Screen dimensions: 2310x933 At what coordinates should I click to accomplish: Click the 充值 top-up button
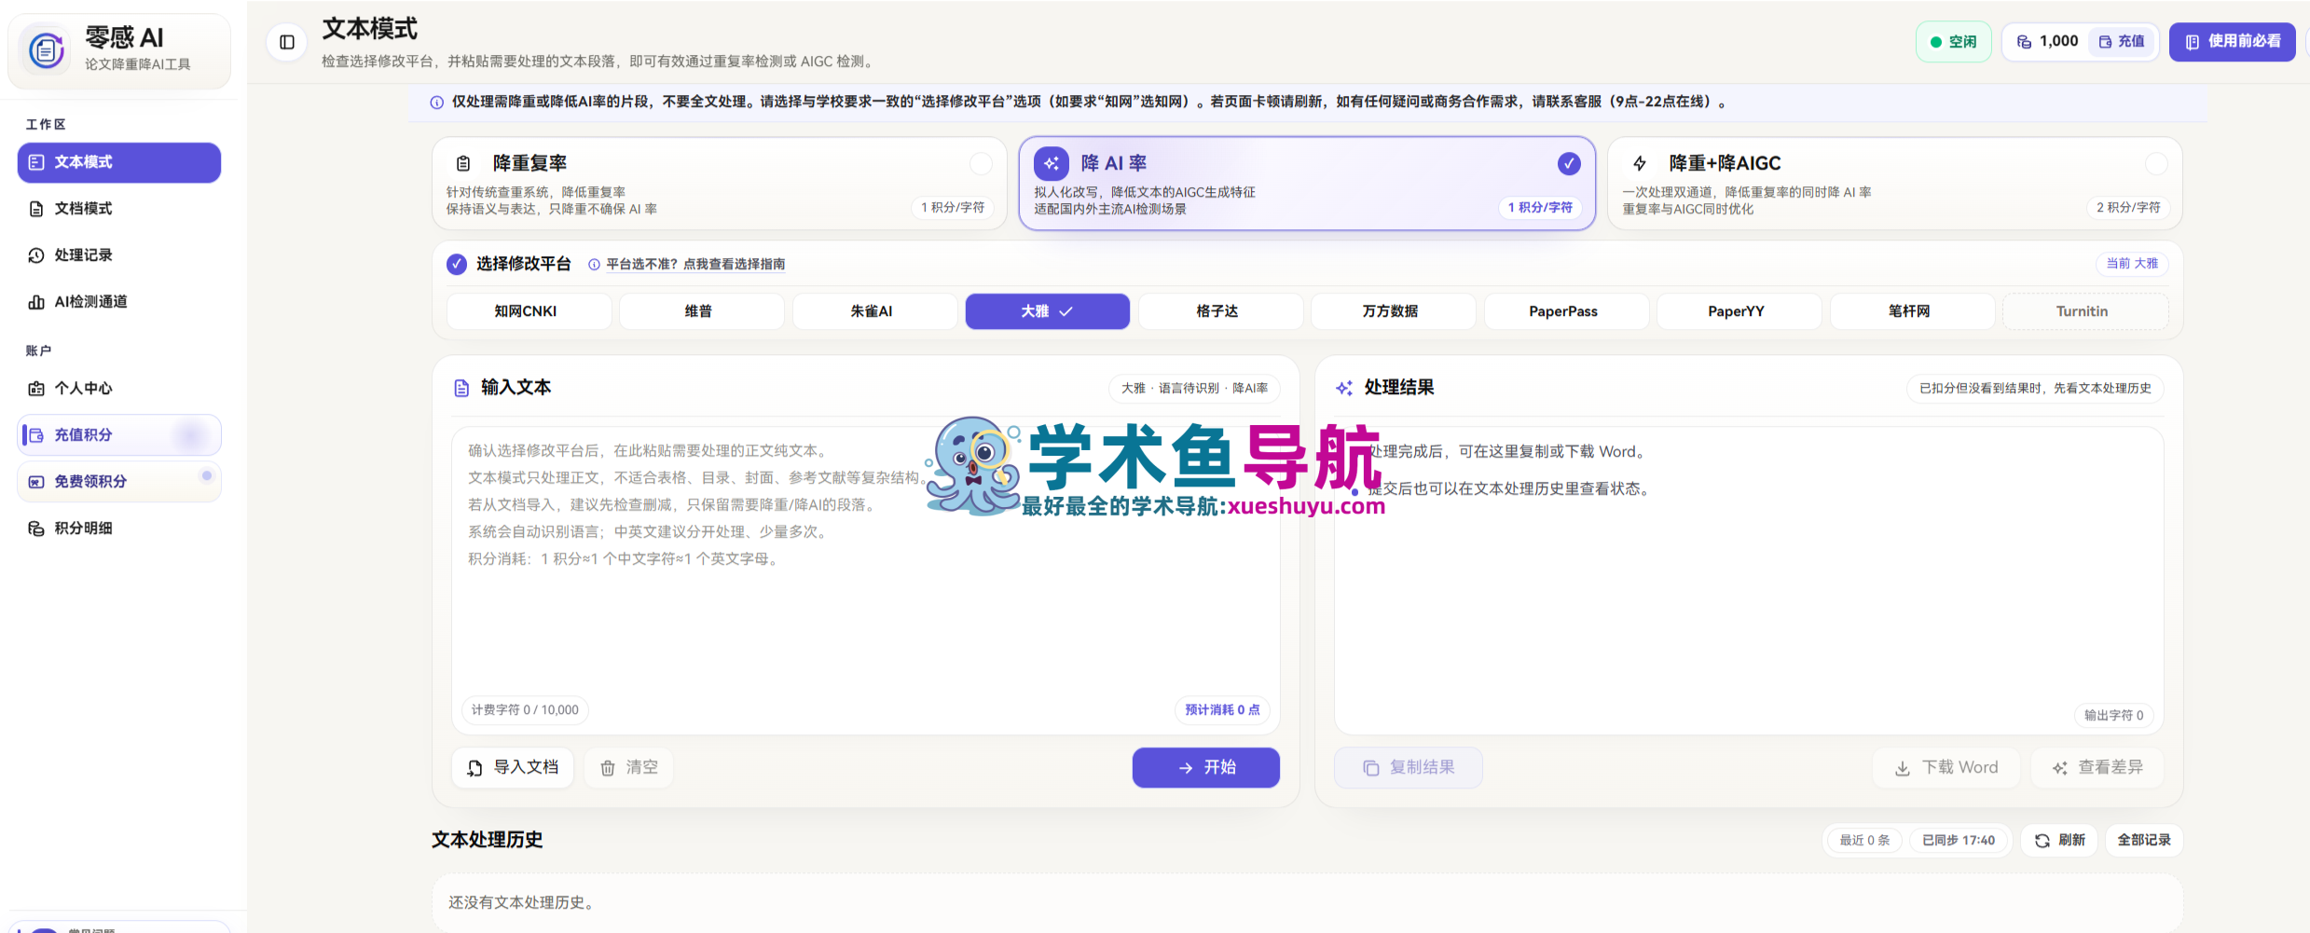[2122, 42]
